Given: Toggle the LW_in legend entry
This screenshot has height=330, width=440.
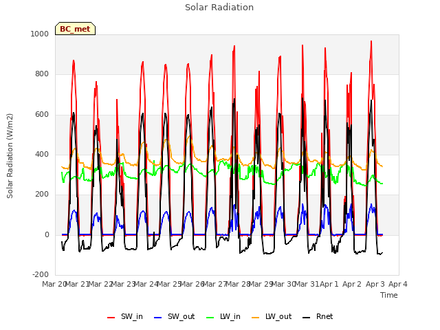Looking at the screenshot, I should (223, 317).
